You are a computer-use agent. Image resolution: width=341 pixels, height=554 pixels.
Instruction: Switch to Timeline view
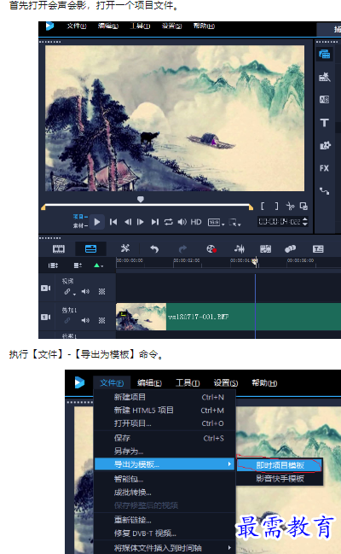[90, 249]
